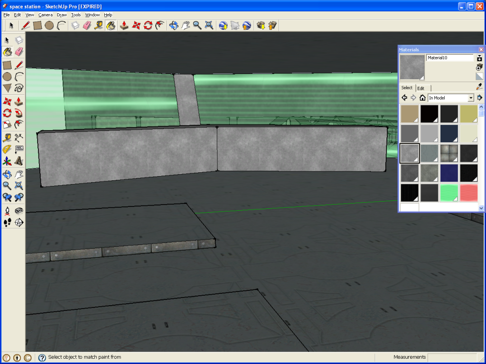Pick the white material swatch
The width and height of the screenshot is (486, 364).
pos(410,207)
